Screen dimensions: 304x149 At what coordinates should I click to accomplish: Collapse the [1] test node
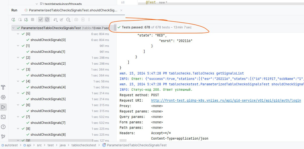(18, 46)
